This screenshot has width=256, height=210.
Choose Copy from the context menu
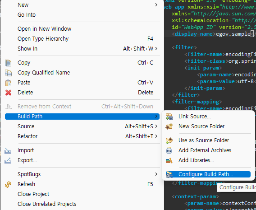tap(82, 63)
